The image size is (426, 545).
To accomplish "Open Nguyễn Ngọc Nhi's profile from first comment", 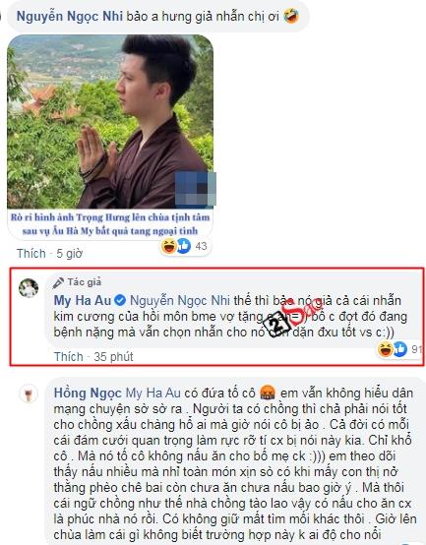I will [70, 17].
